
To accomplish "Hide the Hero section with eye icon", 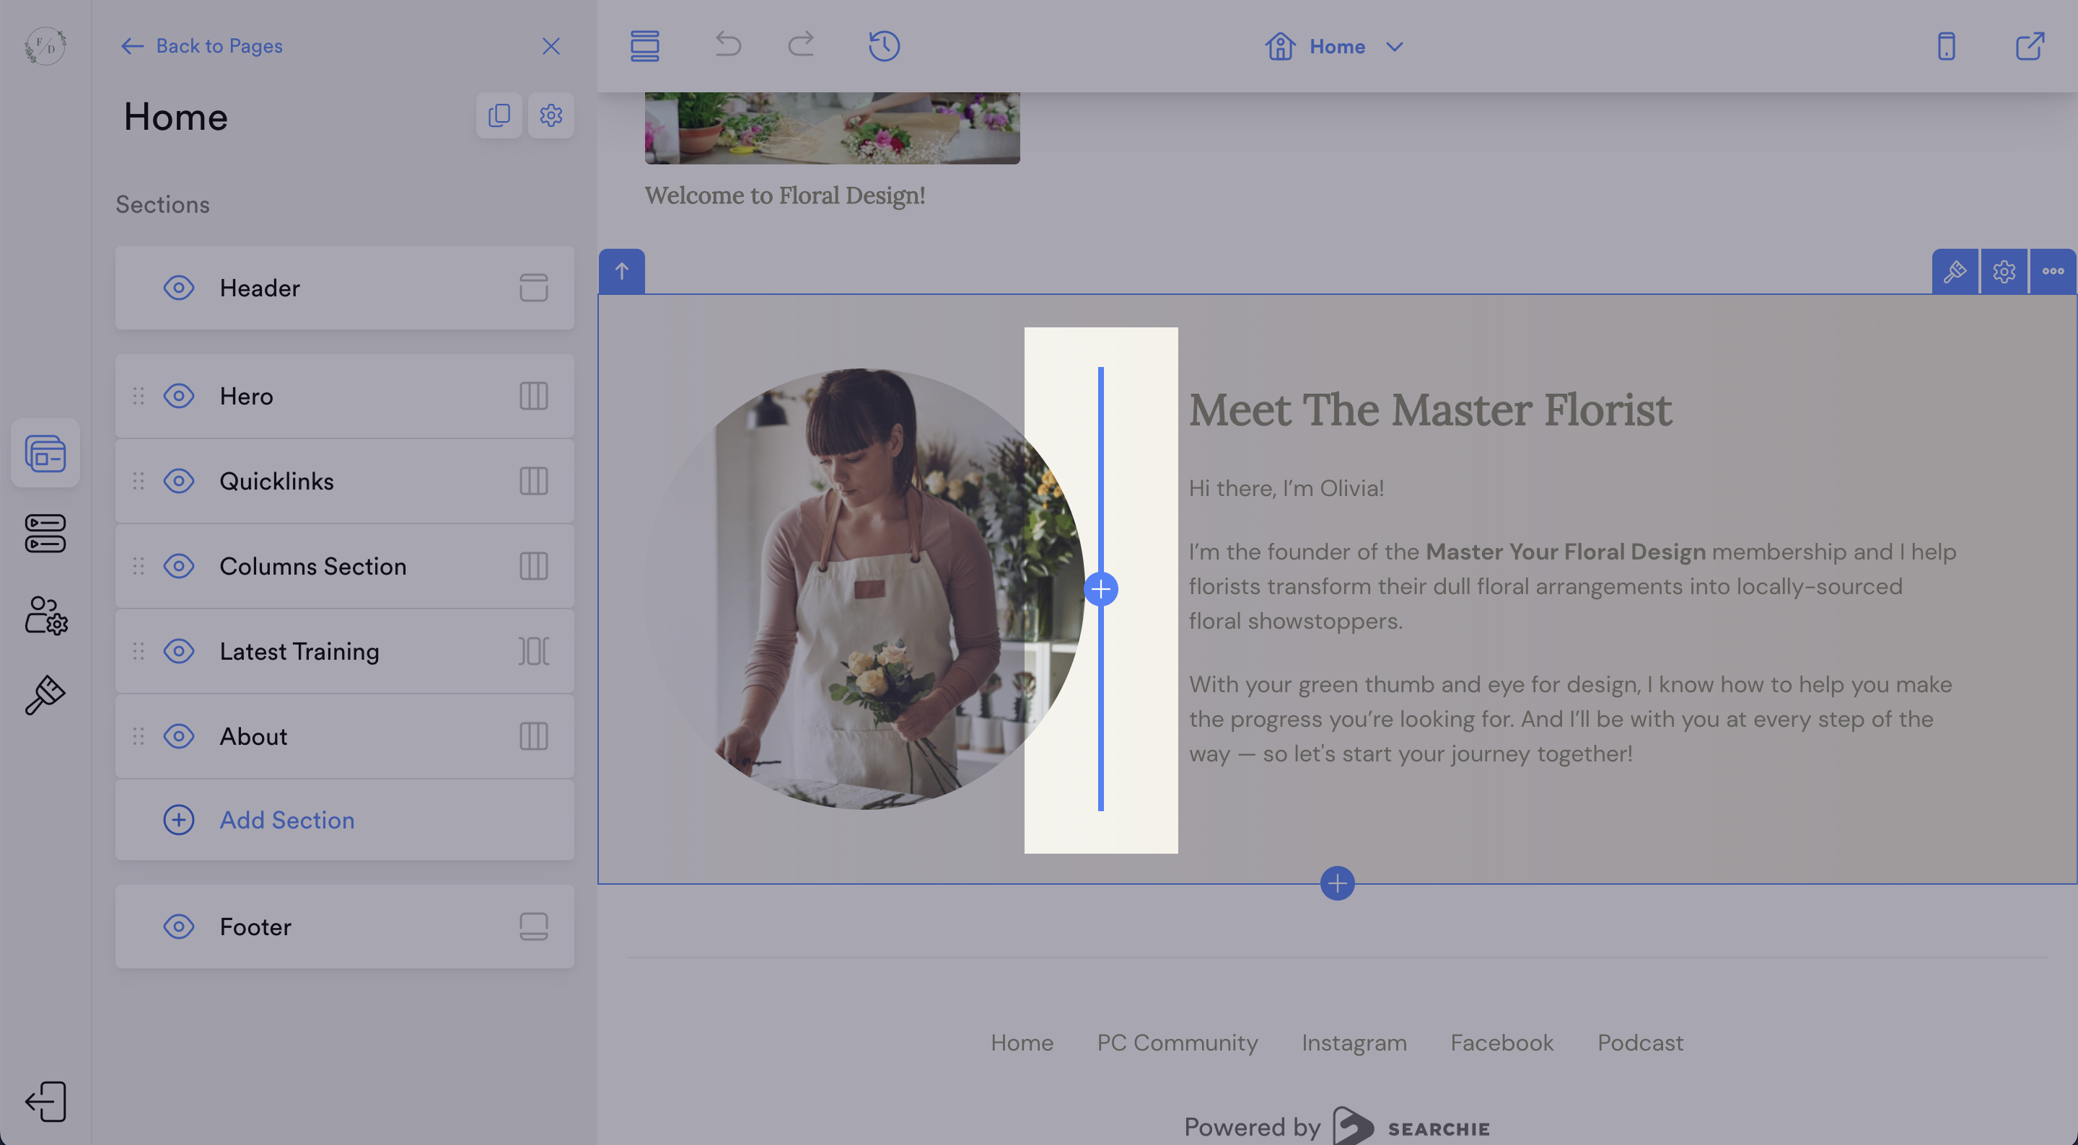I will coord(178,396).
